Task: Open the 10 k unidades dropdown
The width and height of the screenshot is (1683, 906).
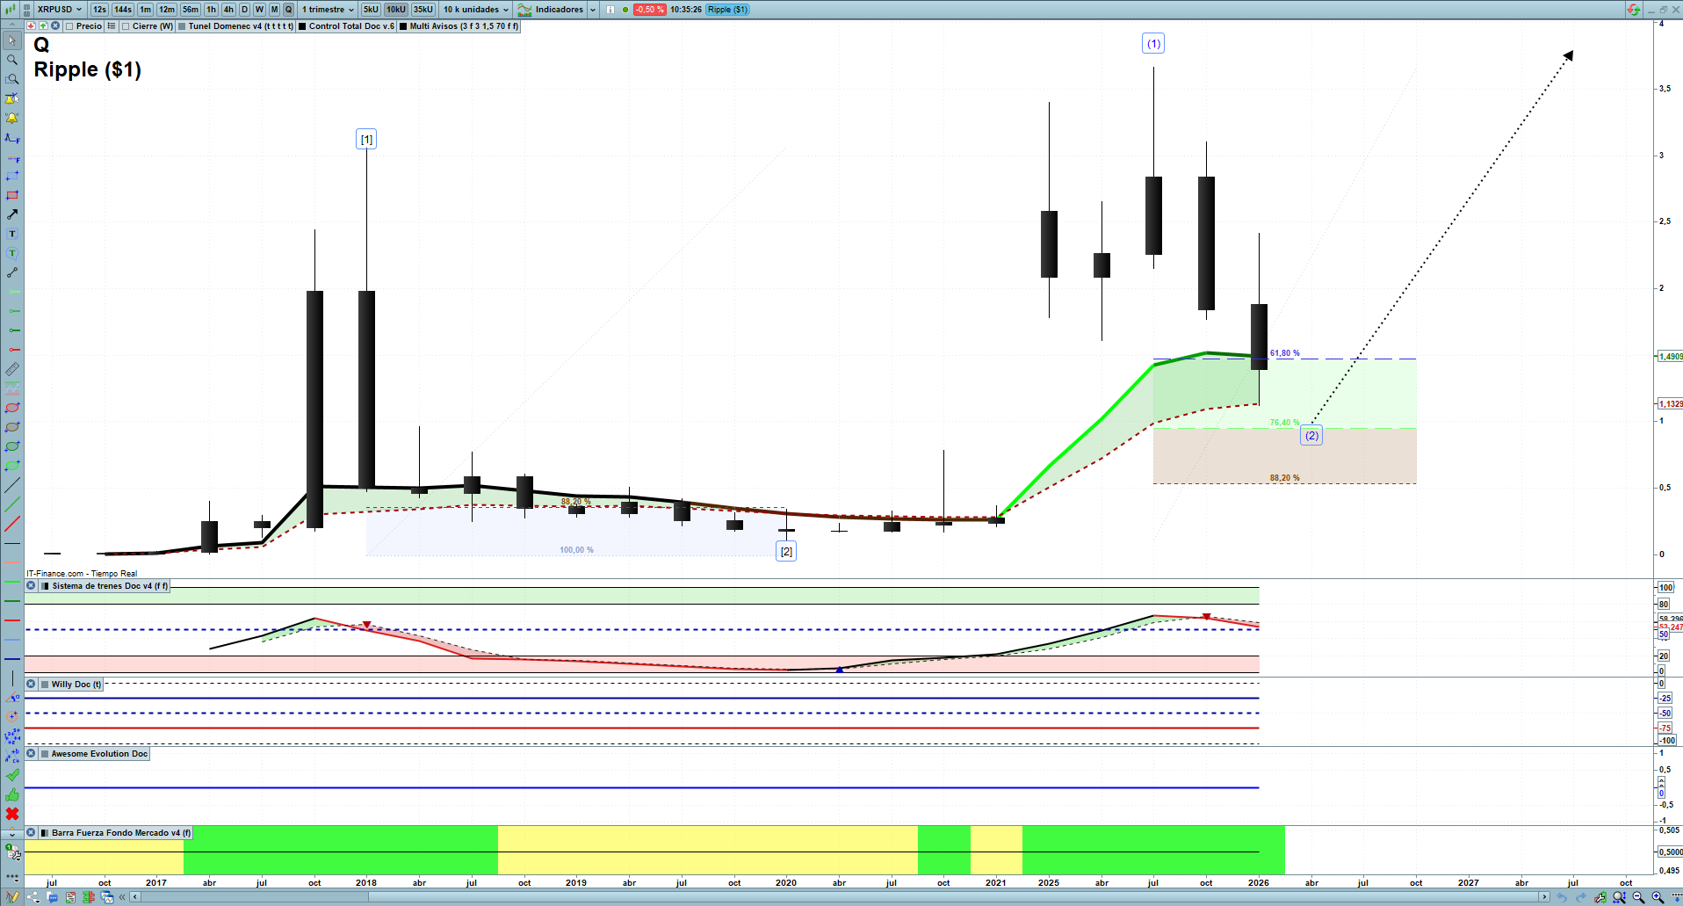Action: click(x=475, y=10)
